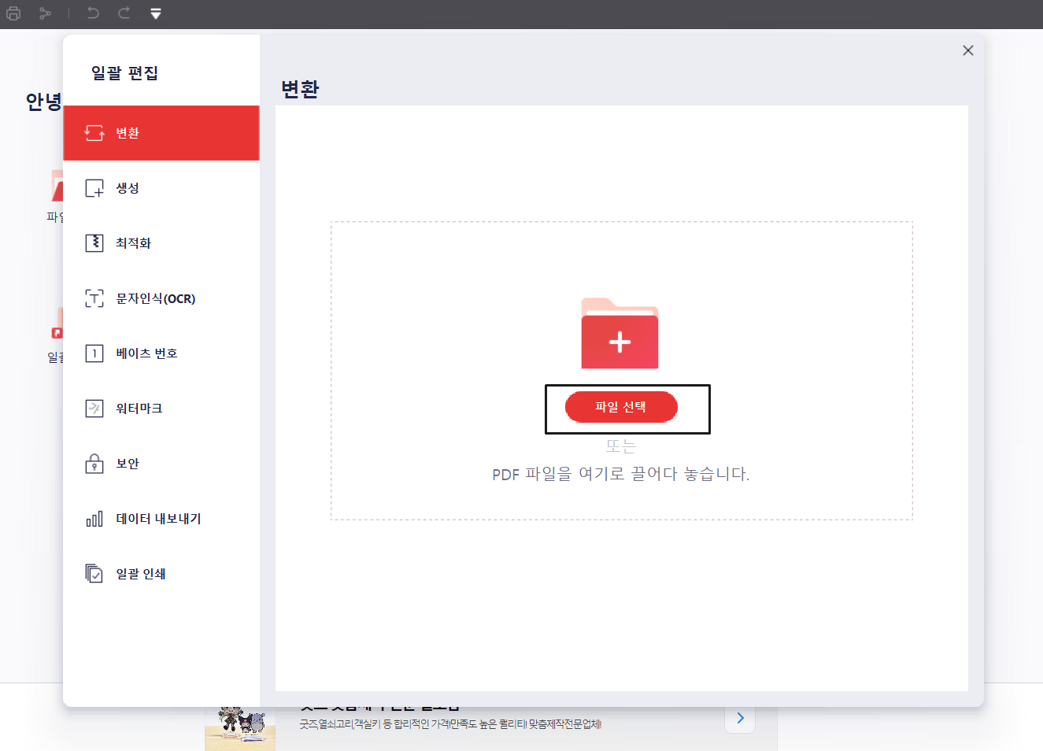Select 일괄 인쇄 label in sidebar
The width and height of the screenshot is (1043, 751).
tap(141, 574)
